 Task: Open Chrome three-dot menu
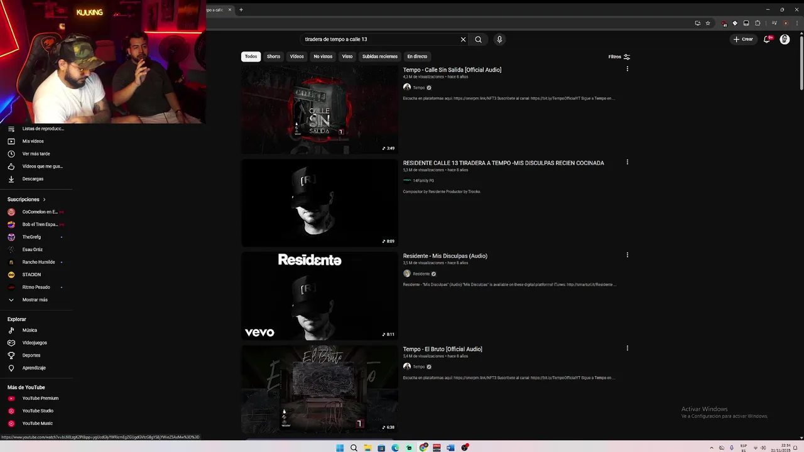coord(796,23)
